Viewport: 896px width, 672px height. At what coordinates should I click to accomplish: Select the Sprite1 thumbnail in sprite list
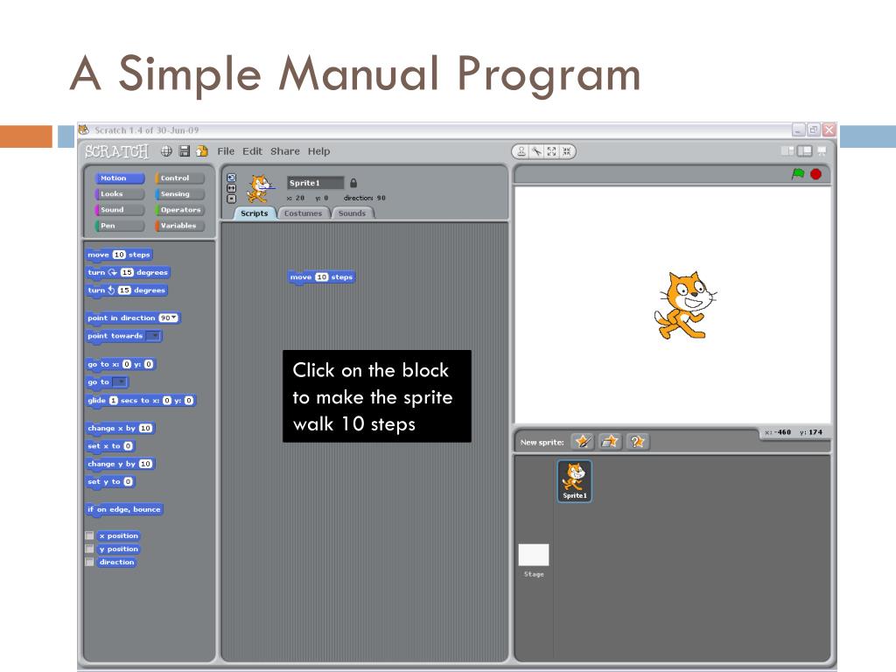point(575,481)
